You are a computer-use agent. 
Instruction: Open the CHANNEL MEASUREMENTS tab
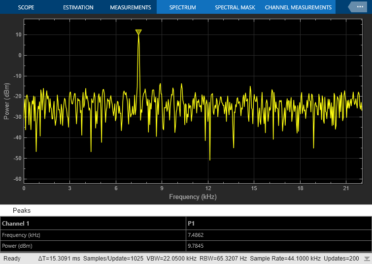point(298,7)
